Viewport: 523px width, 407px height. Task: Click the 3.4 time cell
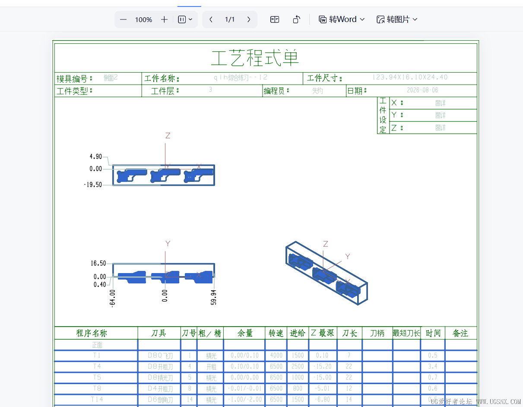click(x=432, y=366)
